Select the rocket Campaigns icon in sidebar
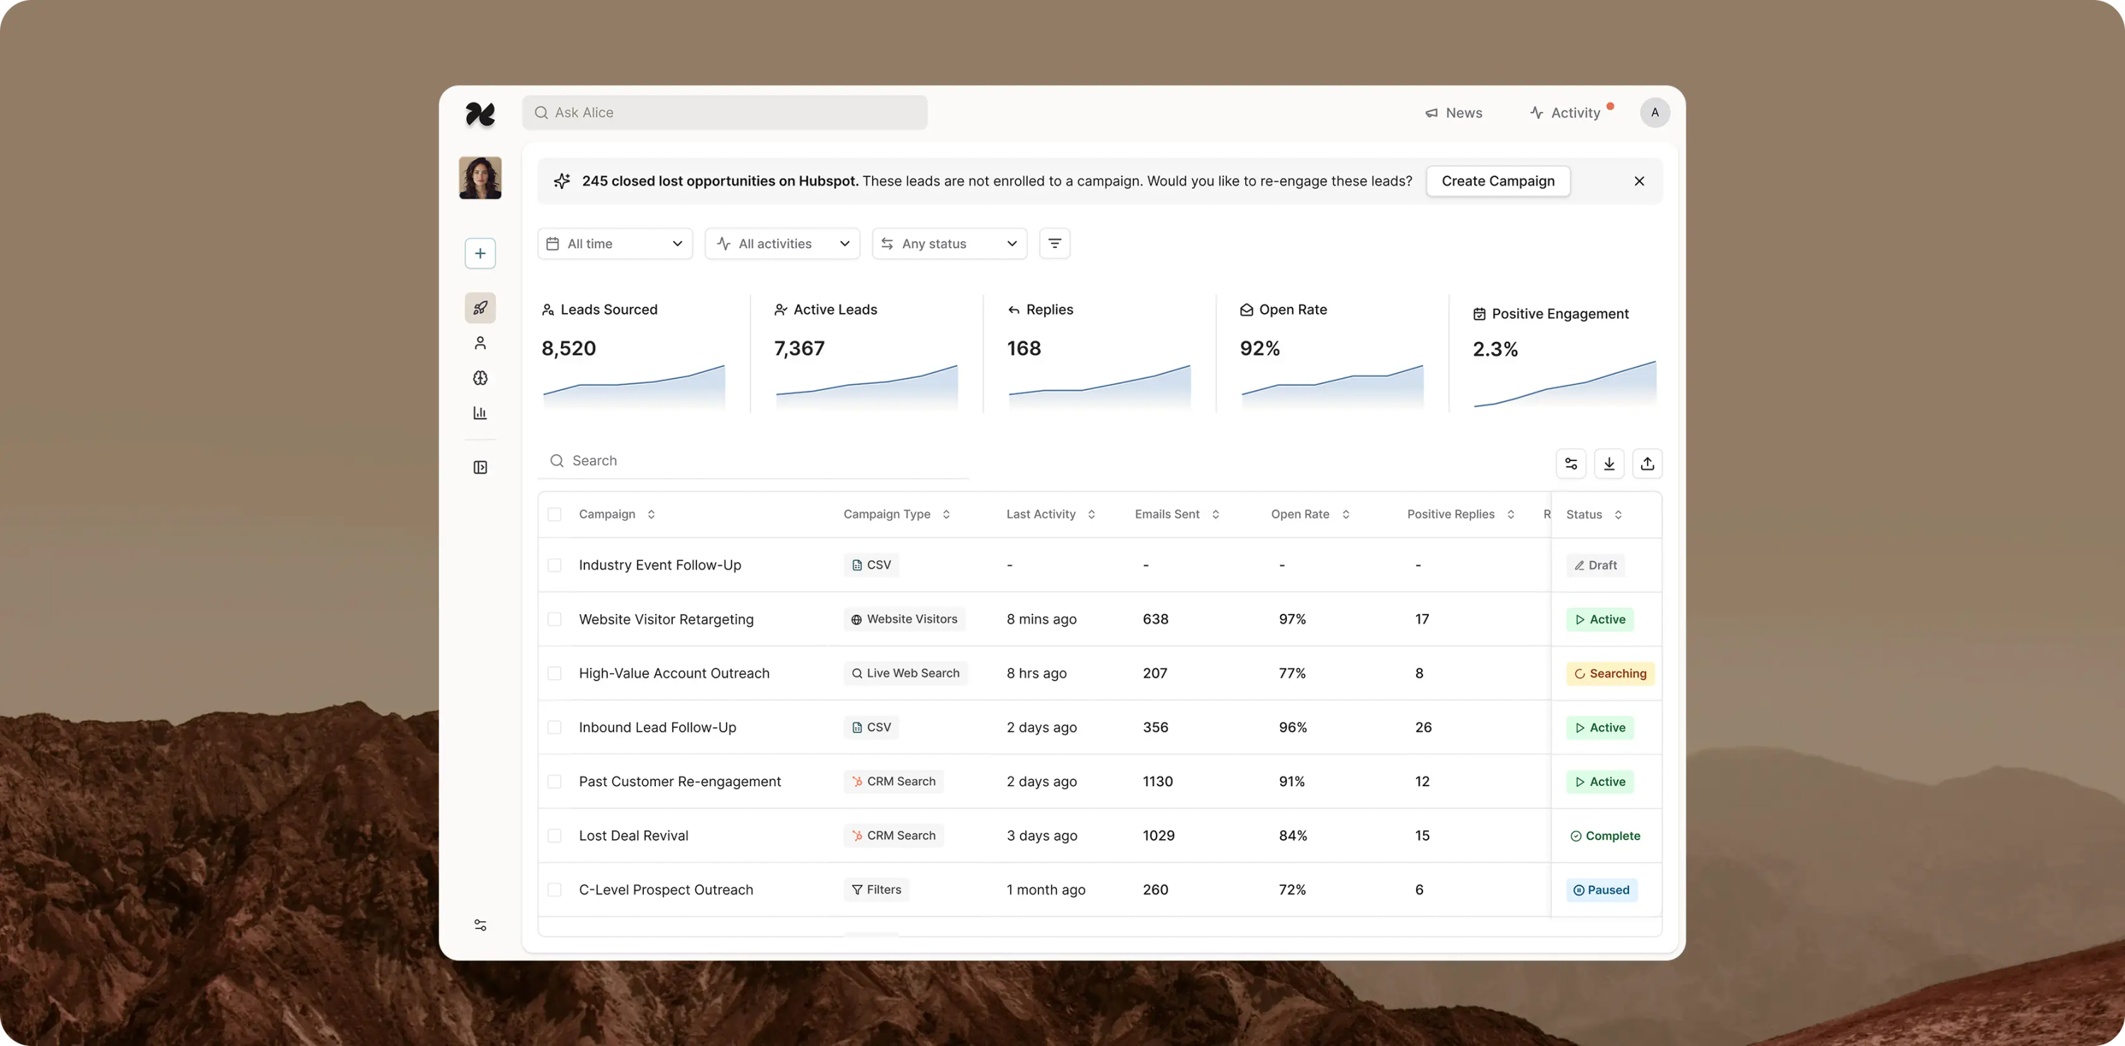Image resolution: width=2125 pixels, height=1046 pixels. tap(480, 307)
